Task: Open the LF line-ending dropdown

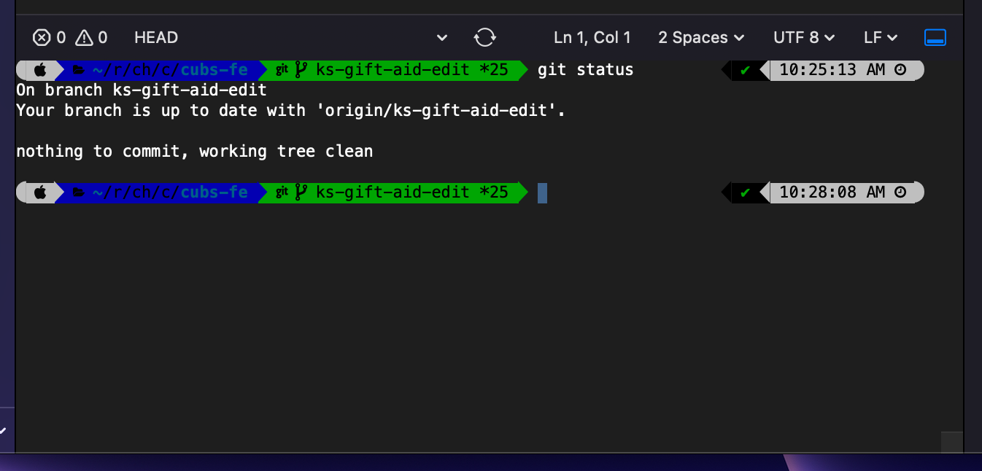Action: (x=879, y=37)
